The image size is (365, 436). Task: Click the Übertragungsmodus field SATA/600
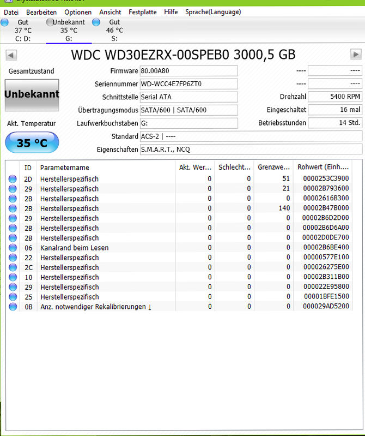(x=188, y=110)
